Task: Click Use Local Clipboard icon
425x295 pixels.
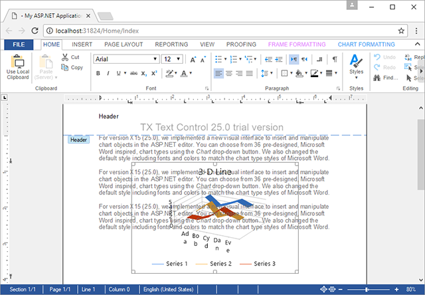Action: (x=18, y=62)
